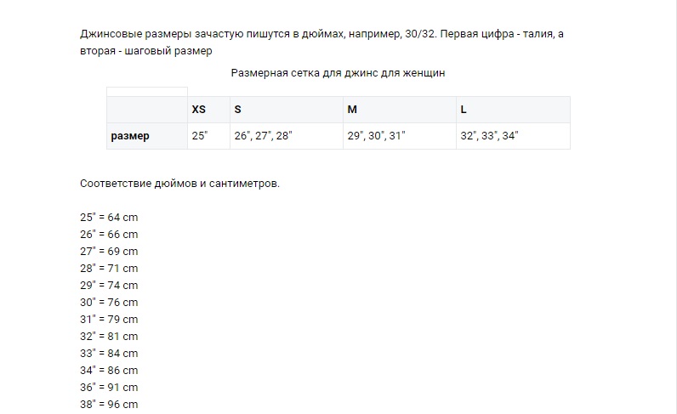Image resolution: width=677 pixels, height=414 pixels.
Task: Click the S column header cell
Action: pos(286,110)
